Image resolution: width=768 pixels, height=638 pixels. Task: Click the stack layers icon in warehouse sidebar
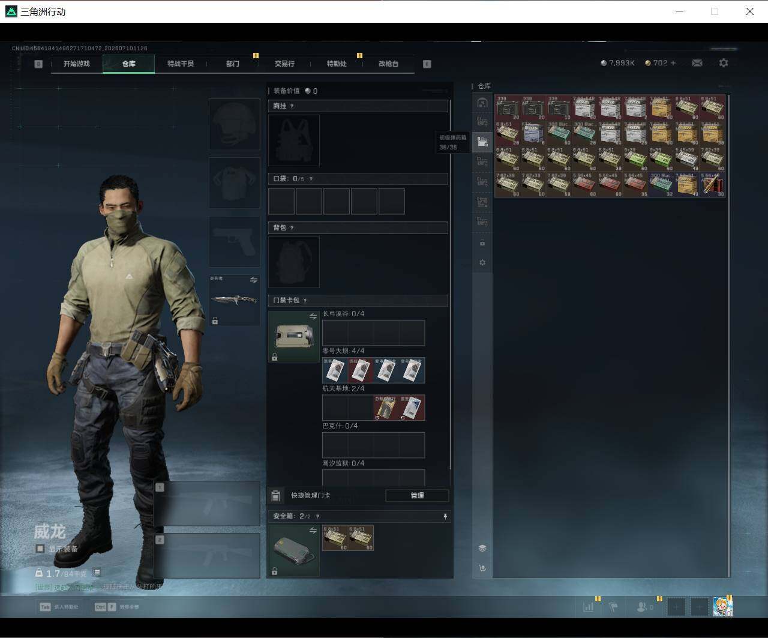click(x=482, y=548)
